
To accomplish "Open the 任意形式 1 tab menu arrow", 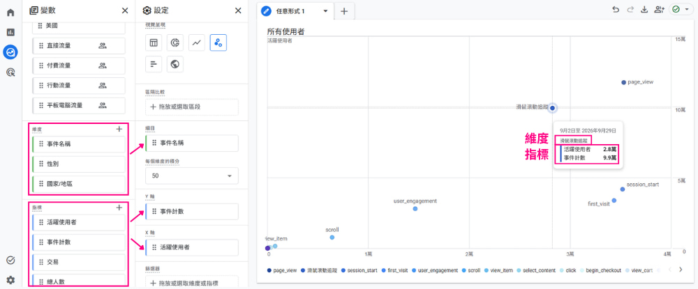I will (325, 10).
